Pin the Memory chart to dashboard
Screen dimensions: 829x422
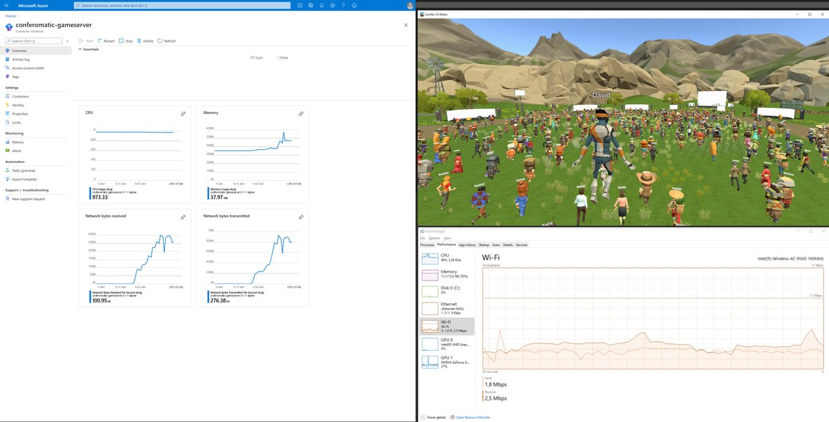pyautogui.click(x=301, y=114)
